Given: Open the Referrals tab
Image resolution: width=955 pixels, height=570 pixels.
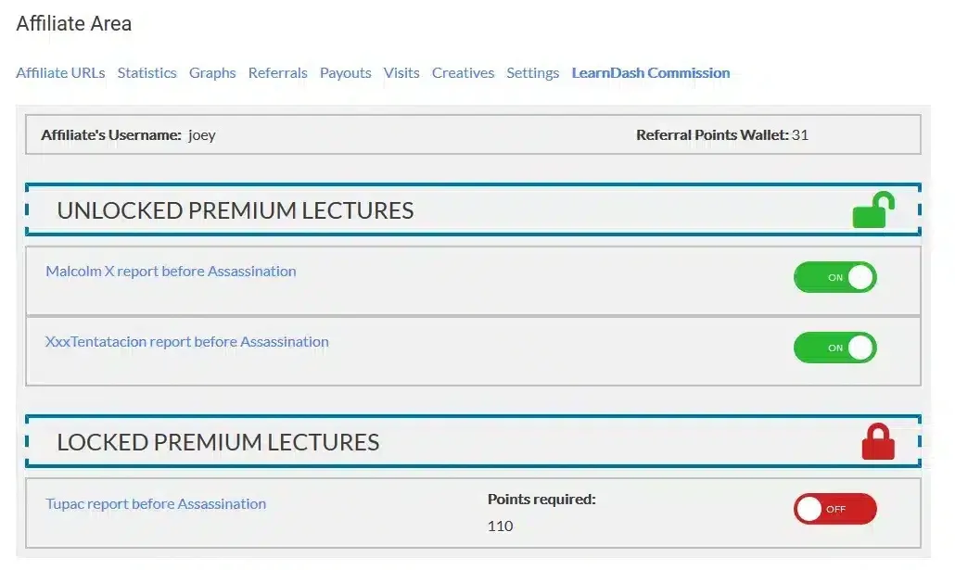Looking at the screenshot, I should pos(277,72).
